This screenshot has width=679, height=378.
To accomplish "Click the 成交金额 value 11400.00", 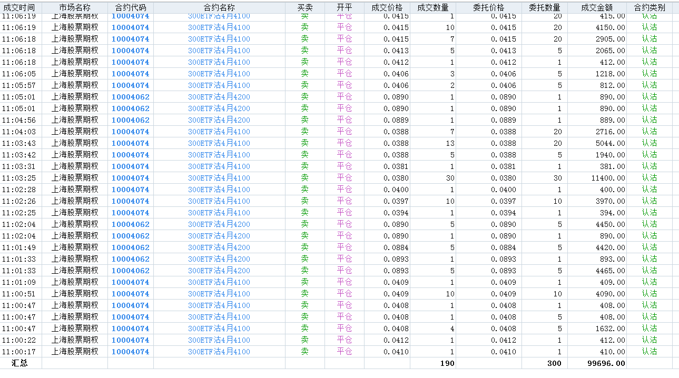I will (608, 178).
